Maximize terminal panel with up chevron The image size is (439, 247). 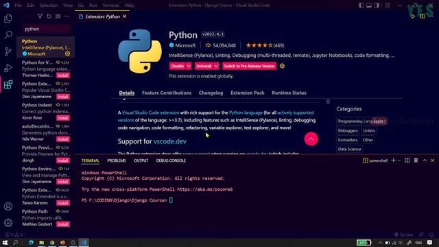[x=425, y=161]
